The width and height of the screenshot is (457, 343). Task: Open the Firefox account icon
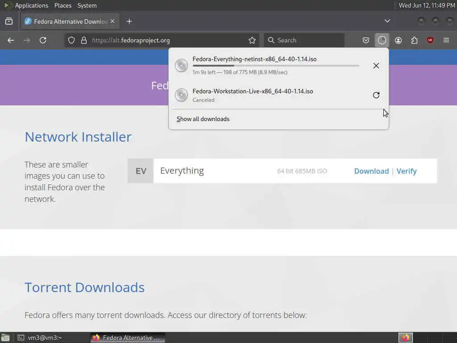click(399, 40)
